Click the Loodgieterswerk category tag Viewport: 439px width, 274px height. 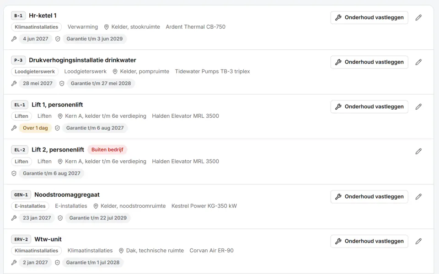pos(35,72)
